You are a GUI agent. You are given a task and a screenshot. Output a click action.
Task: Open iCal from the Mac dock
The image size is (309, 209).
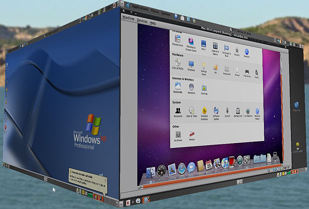tap(208, 164)
